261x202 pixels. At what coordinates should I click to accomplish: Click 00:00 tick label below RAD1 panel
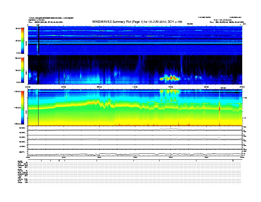pyautogui.click(x=28, y=87)
